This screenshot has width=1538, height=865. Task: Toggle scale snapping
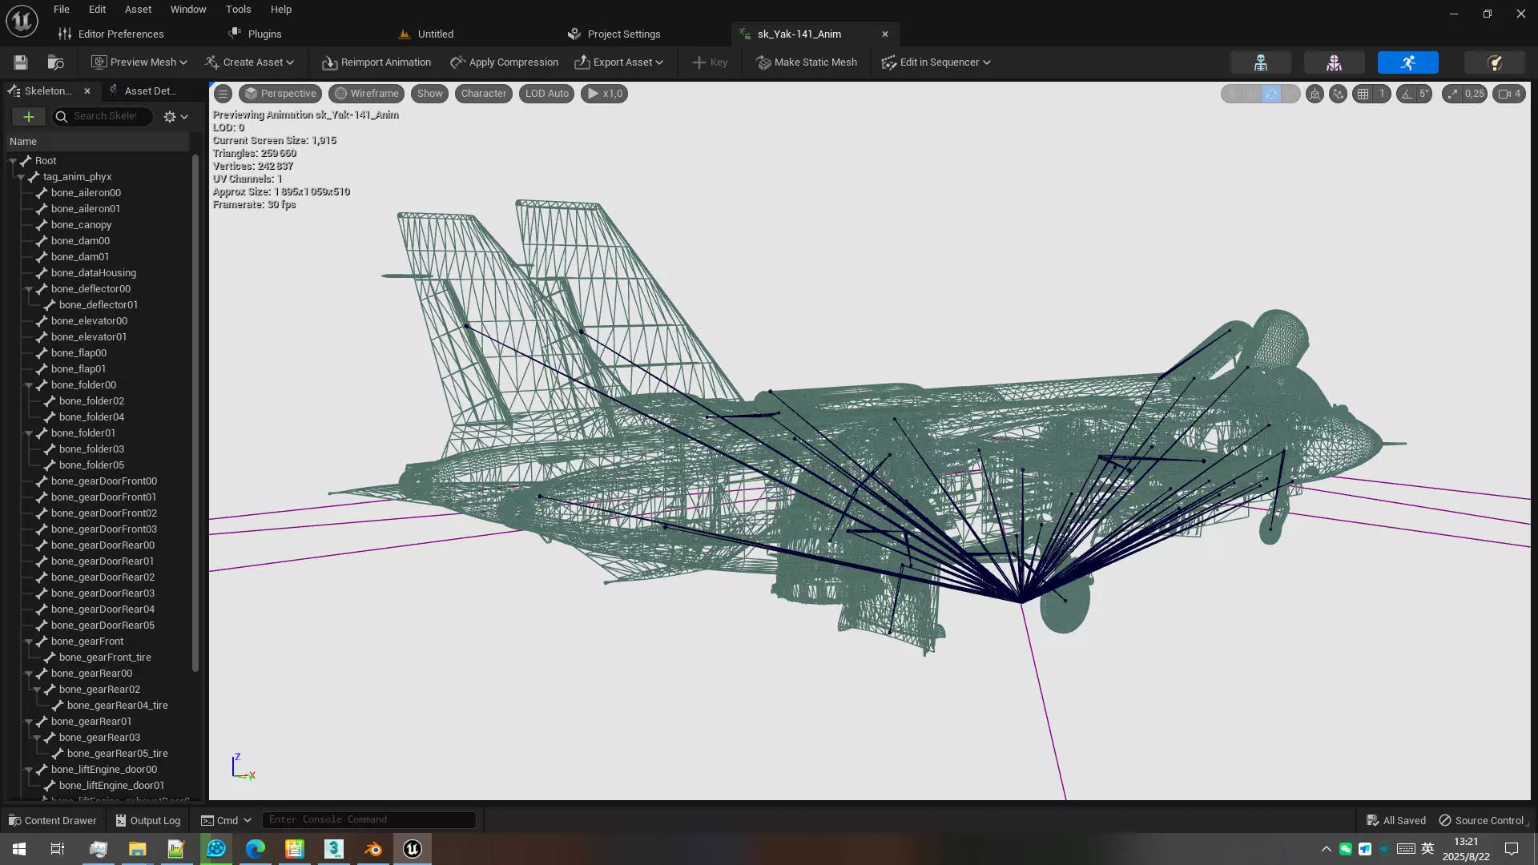coord(1452,94)
